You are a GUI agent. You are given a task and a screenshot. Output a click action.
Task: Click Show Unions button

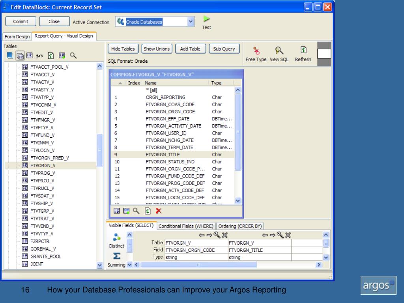pyautogui.click(x=157, y=49)
